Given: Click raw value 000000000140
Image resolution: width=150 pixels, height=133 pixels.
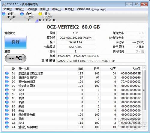Looking at the screenshot, I should [x=131, y=77].
